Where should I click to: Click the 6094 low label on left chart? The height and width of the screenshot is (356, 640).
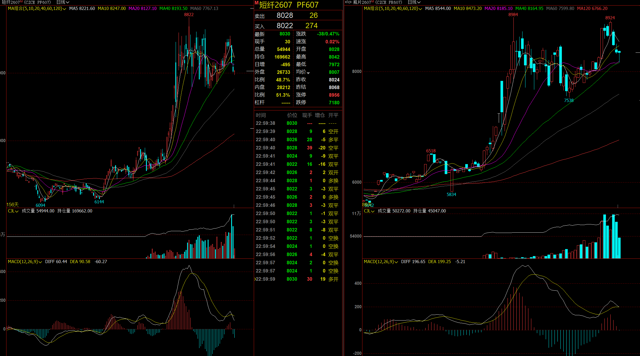pyautogui.click(x=41, y=205)
